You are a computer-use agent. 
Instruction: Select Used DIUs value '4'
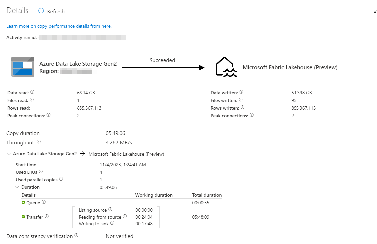pos(101,172)
